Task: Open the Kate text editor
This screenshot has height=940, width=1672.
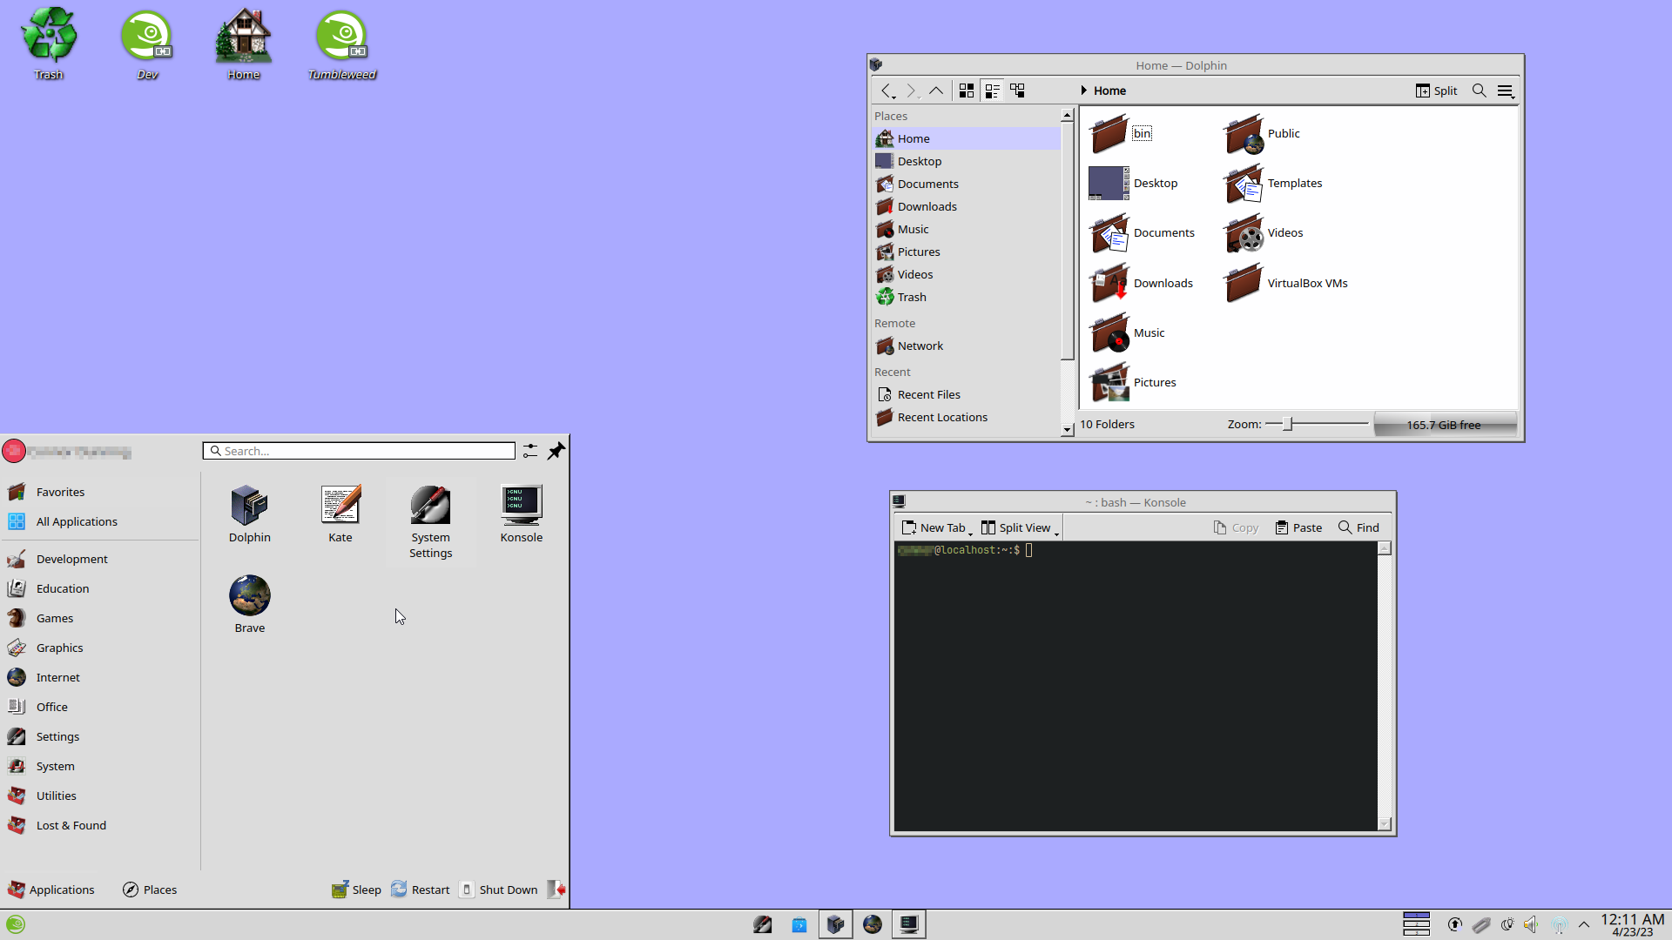Action: [x=340, y=514]
